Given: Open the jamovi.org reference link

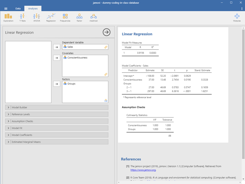Looking at the screenshot, I should 143,170.
